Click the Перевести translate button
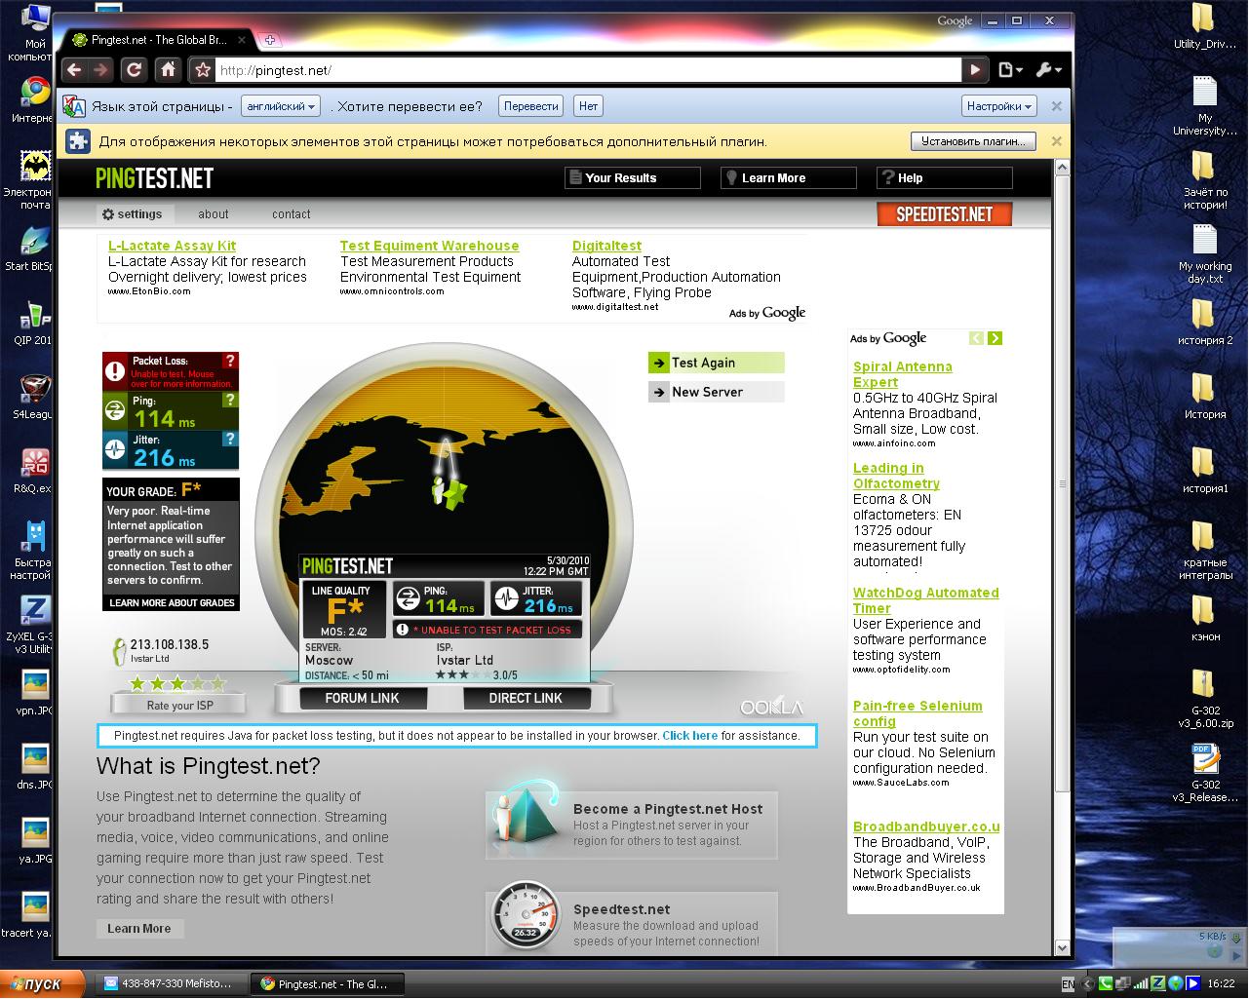This screenshot has height=999, width=1249. tap(531, 106)
